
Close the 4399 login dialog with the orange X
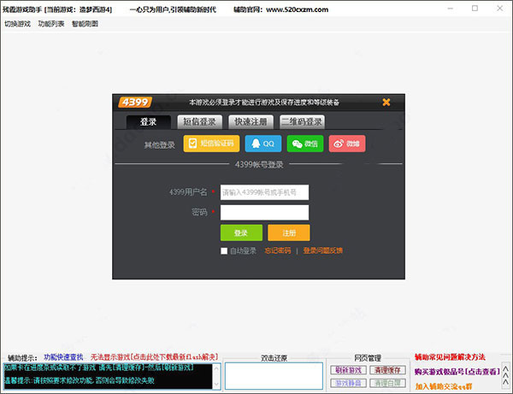tap(386, 102)
